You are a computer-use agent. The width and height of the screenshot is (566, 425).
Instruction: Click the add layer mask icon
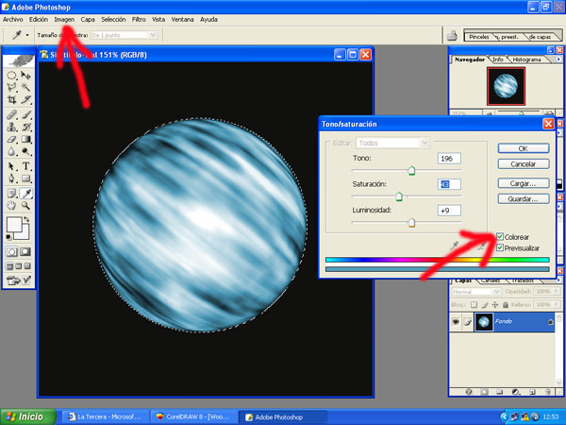coord(485,392)
